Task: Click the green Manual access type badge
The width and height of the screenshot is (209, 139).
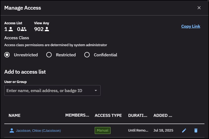Action: [x=103, y=130]
